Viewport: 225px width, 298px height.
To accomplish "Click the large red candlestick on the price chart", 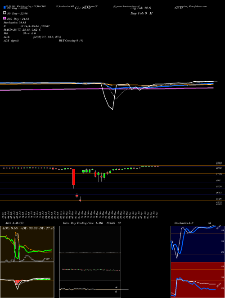I will (74, 177).
